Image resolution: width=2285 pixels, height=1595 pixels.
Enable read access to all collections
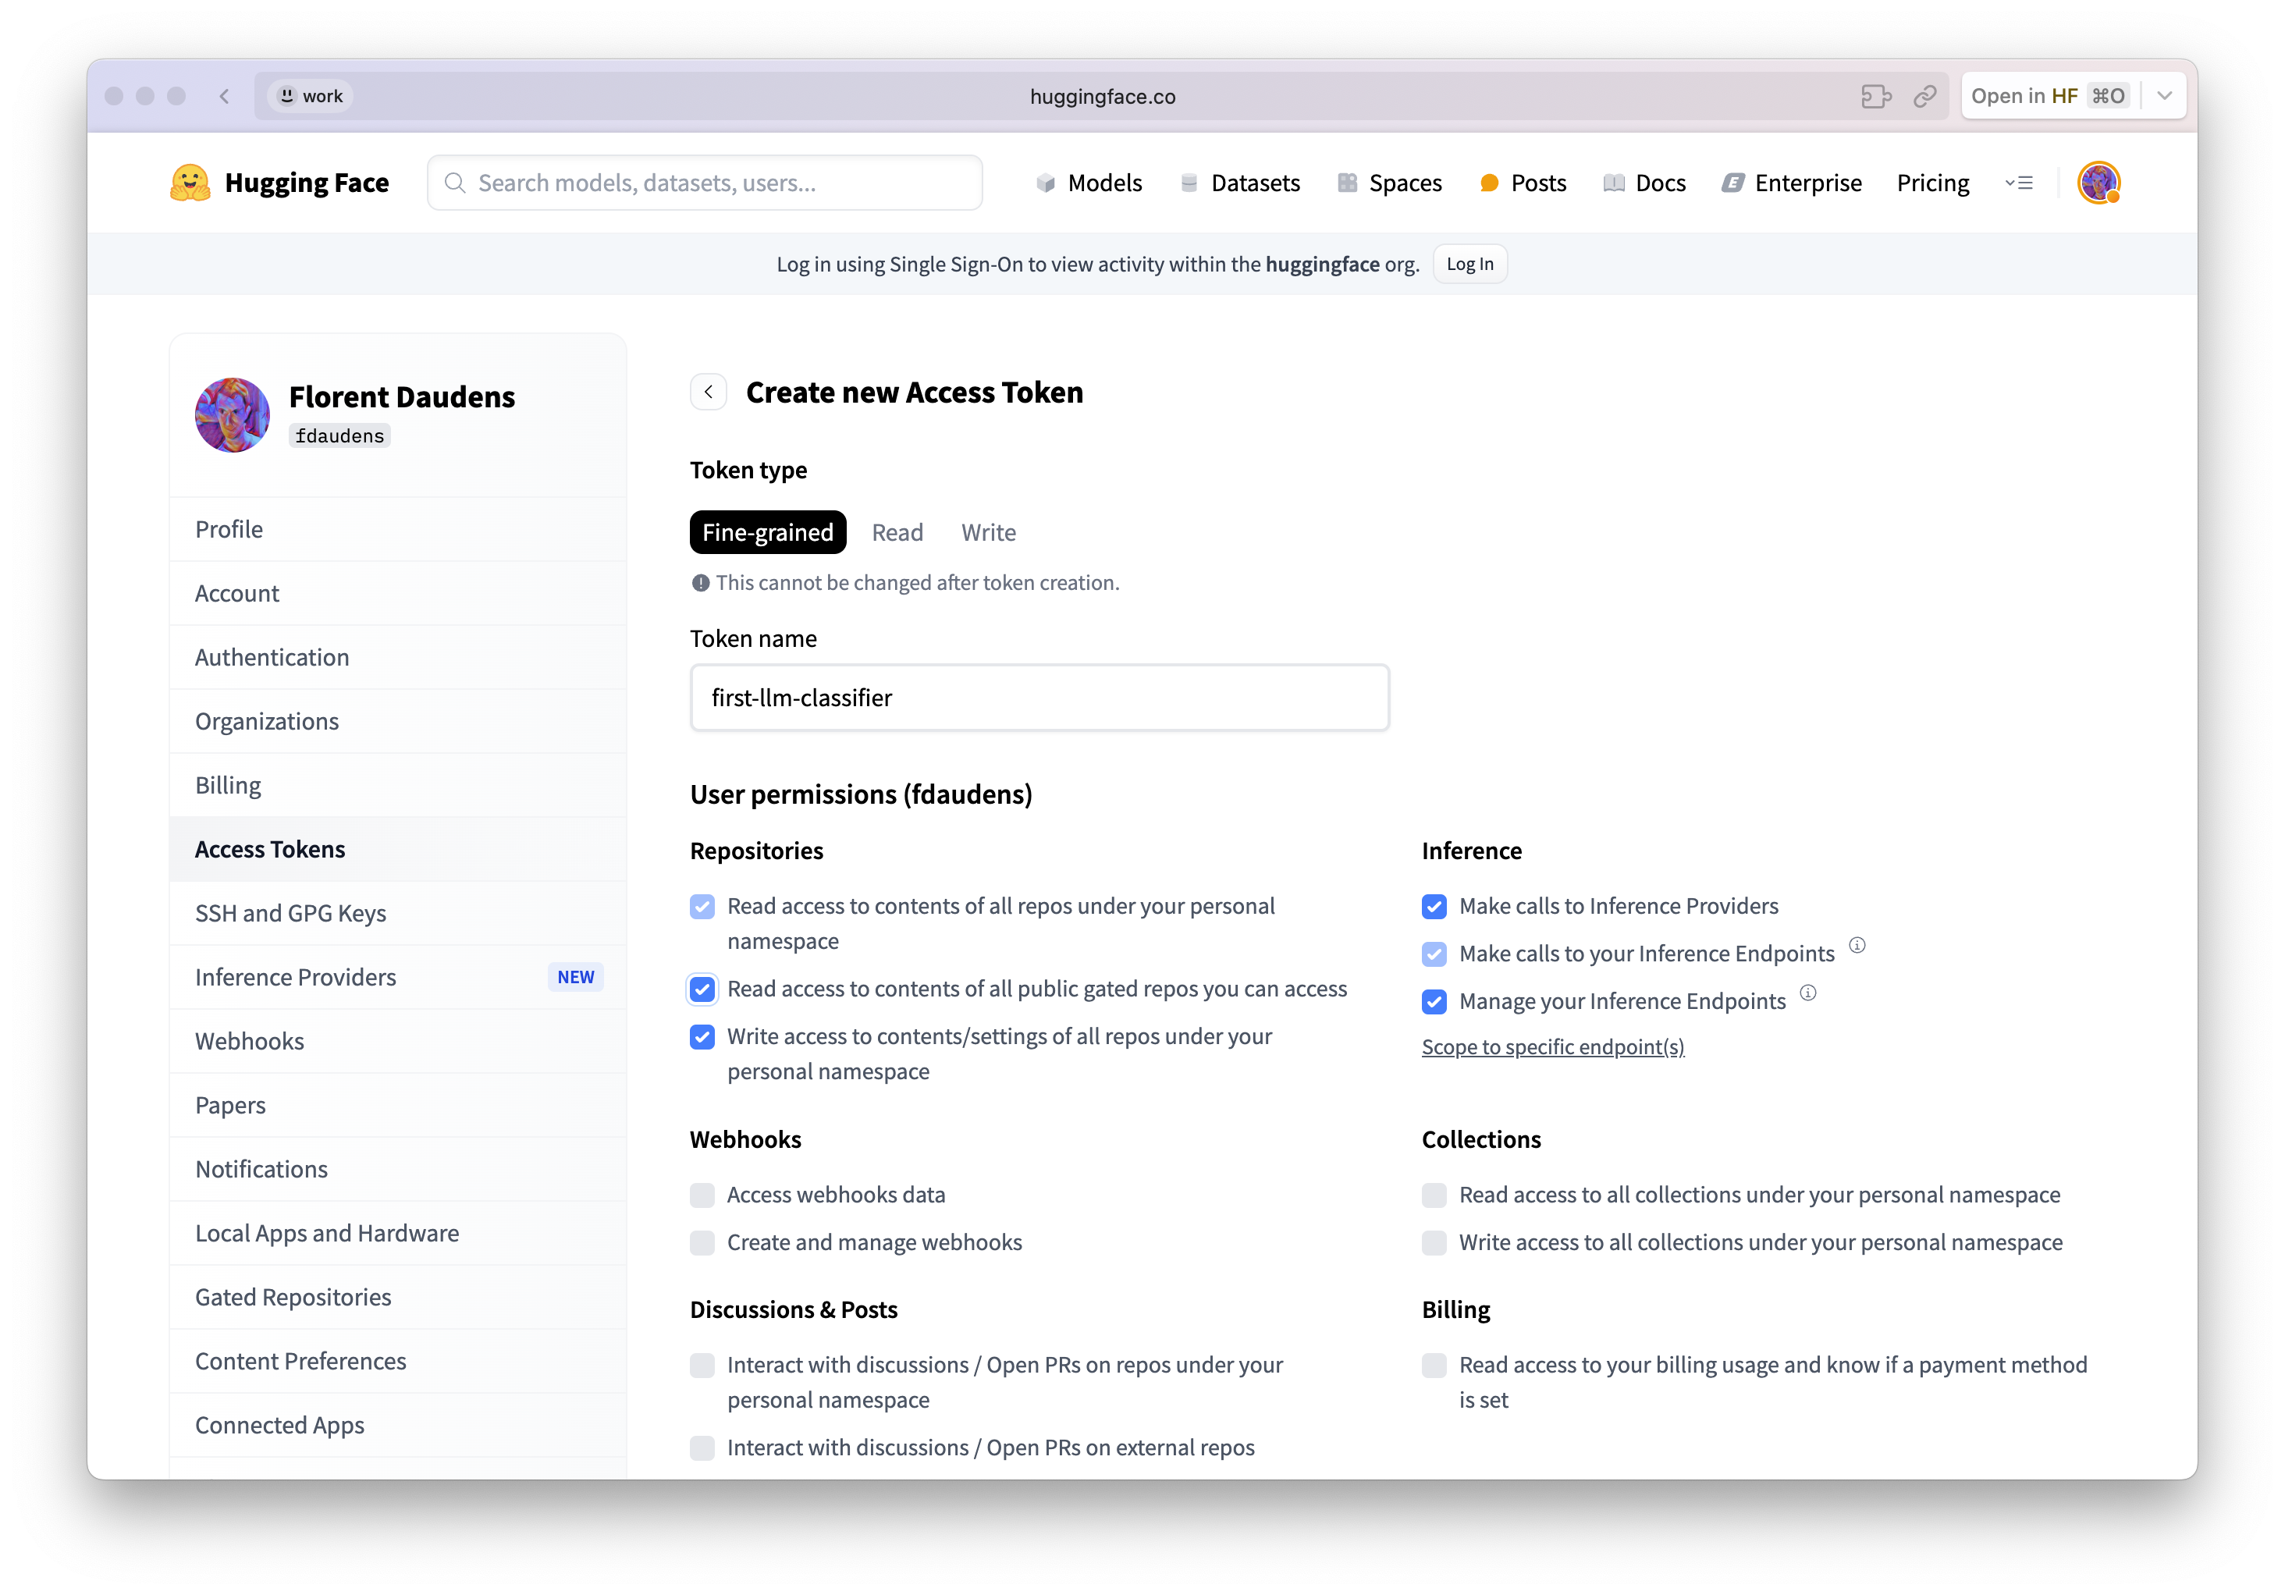point(1434,1195)
